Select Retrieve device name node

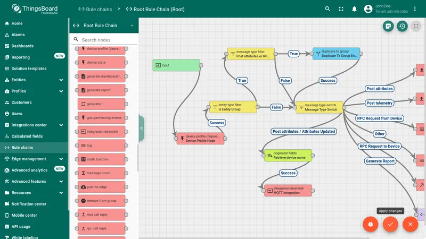pos(288,155)
